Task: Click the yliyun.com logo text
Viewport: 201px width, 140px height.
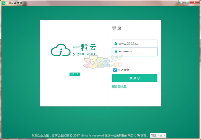Action: coord(84,54)
